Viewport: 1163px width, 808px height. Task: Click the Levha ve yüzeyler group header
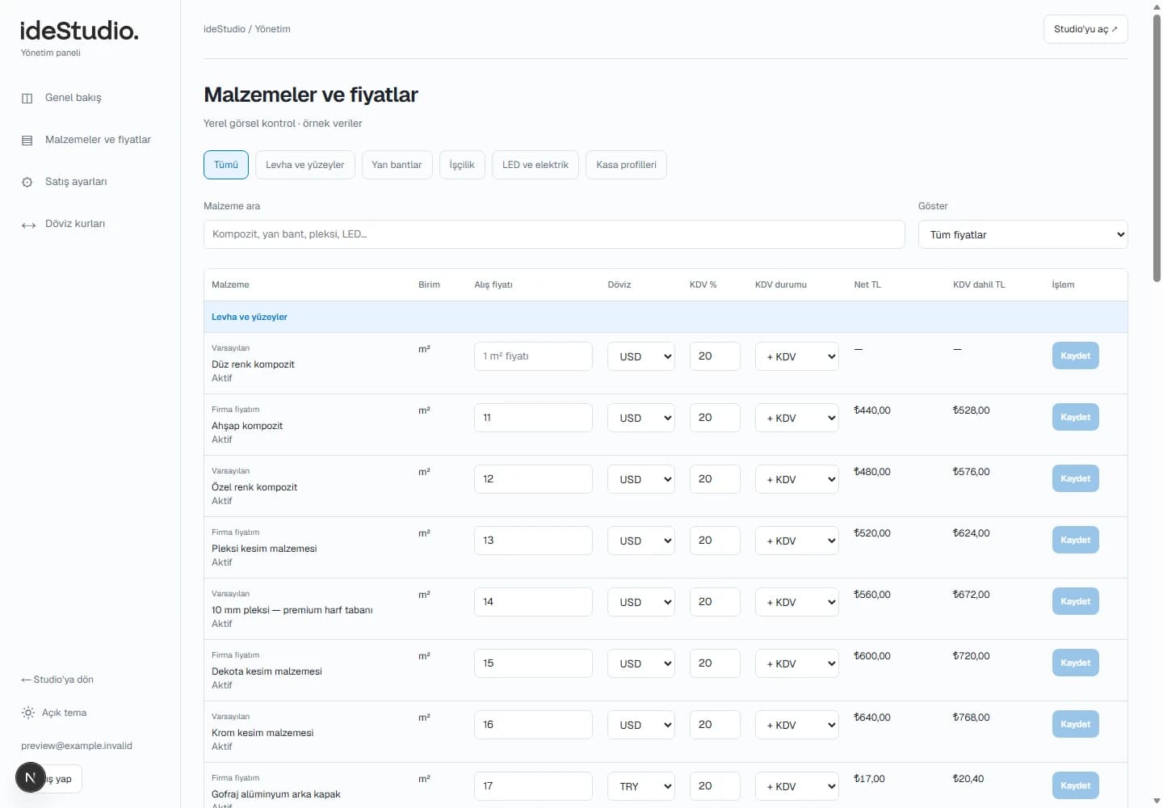tap(665, 317)
